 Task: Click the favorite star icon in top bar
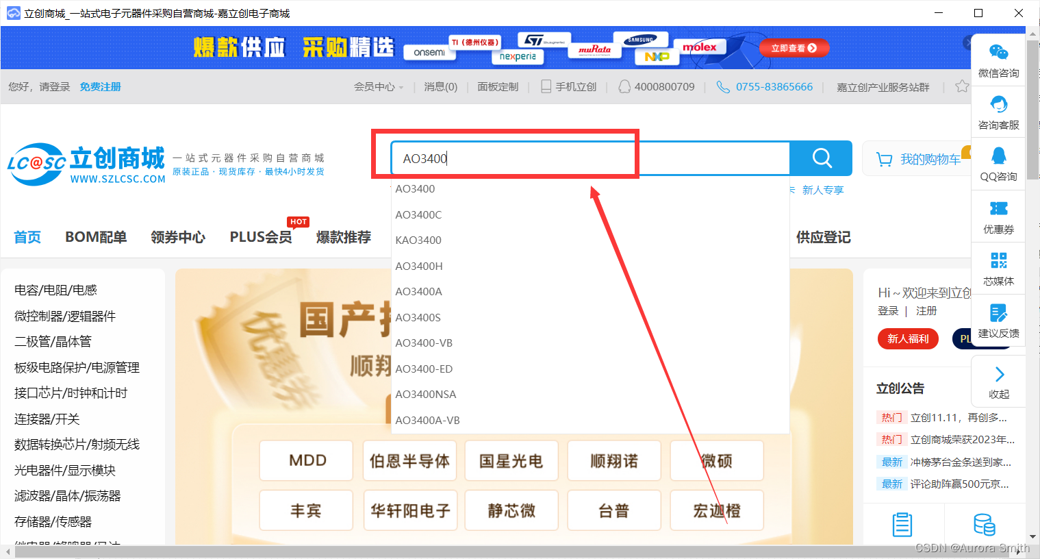pyautogui.click(x=962, y=86)
